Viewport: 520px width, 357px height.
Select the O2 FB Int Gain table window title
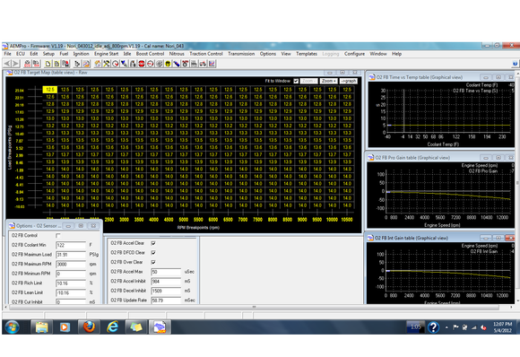coord(412,239)
